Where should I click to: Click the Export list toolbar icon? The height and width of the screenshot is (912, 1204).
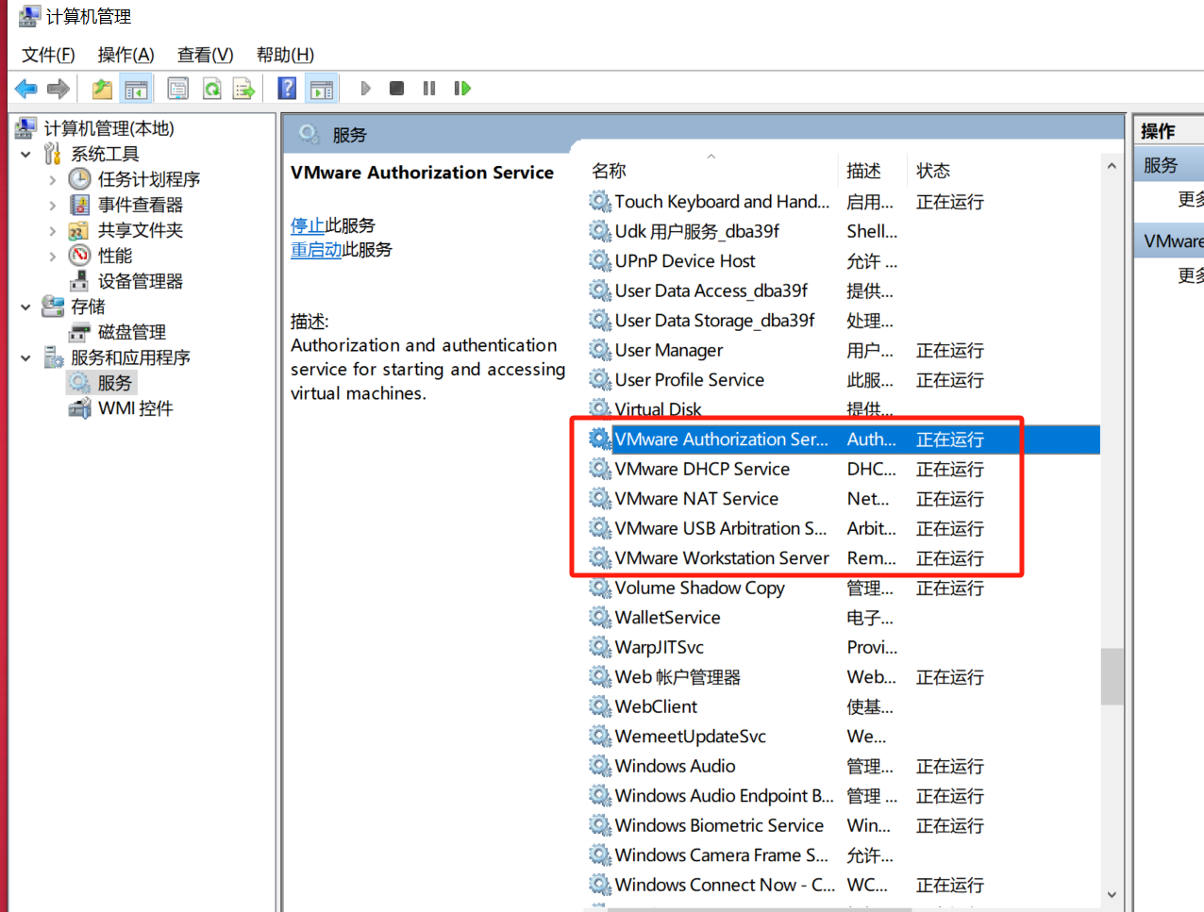click(x=244, y=89)
